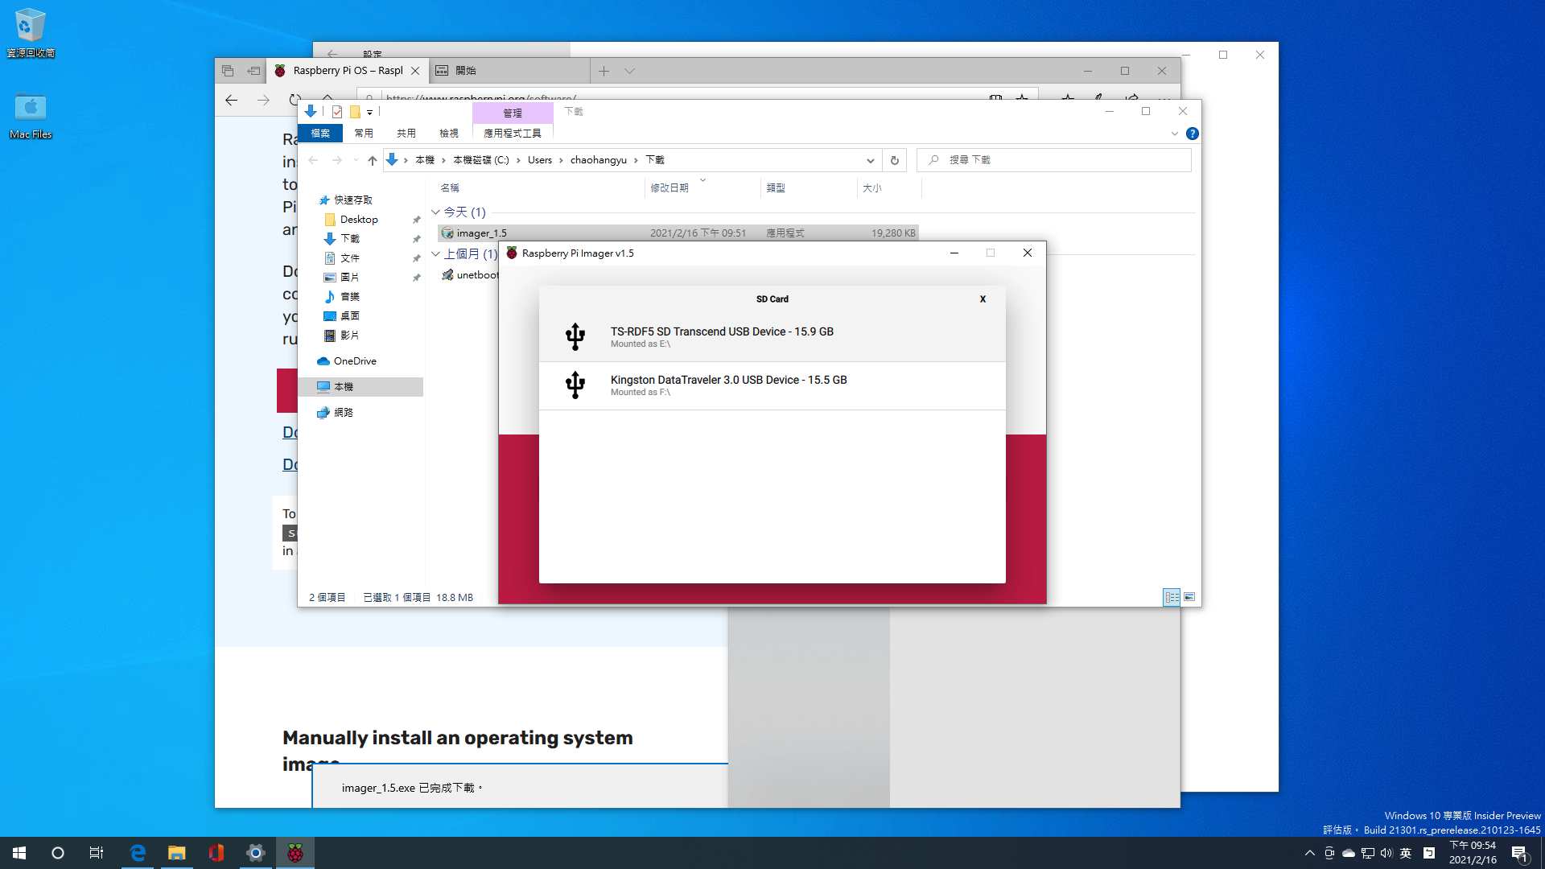Viewport: 1545px width, 869px height.
Task: Close the SD Card dialog with X
Action: [x=983, y=299]
